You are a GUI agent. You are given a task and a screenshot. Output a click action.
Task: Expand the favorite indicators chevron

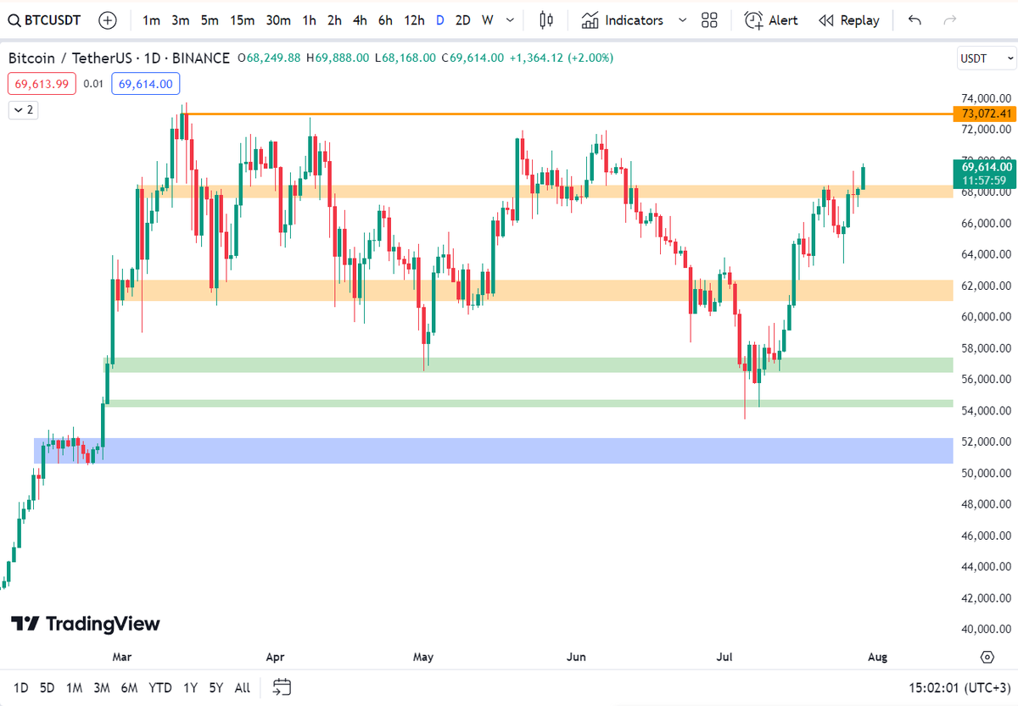(682, 20)
